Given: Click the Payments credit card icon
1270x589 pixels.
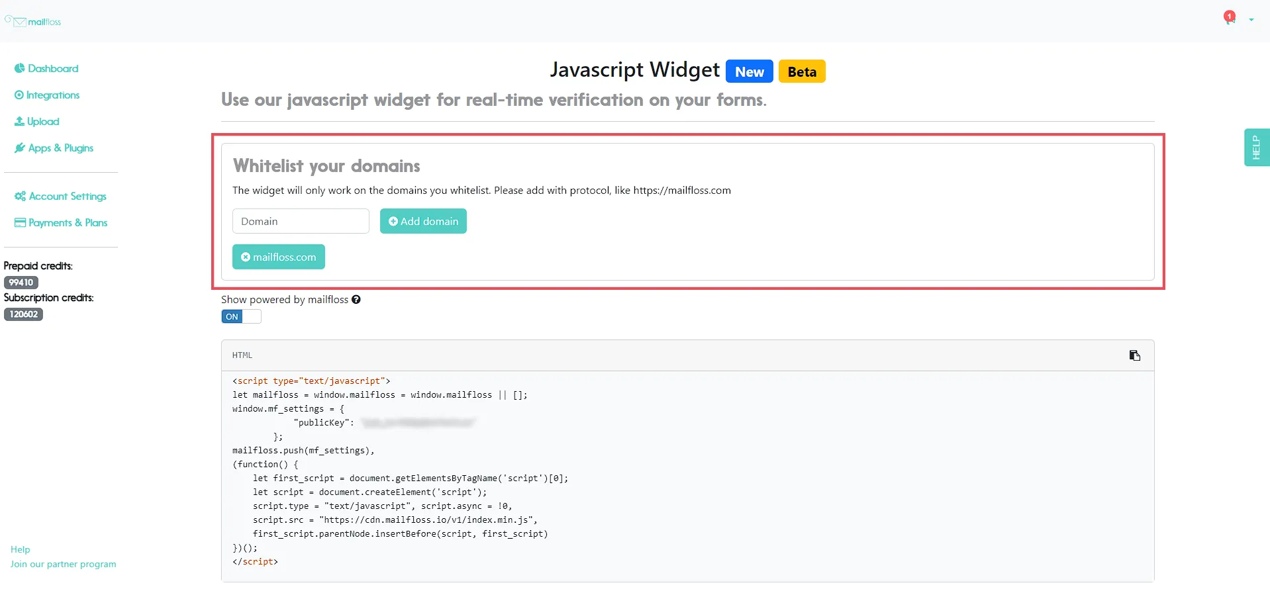Looking at the screenshot, I should 21,223.
